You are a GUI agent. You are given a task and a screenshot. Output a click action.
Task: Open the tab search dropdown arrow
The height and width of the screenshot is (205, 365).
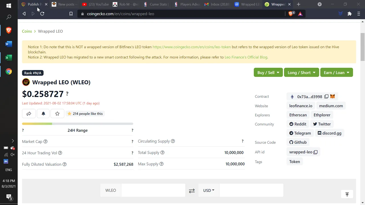tap(320, 4)
